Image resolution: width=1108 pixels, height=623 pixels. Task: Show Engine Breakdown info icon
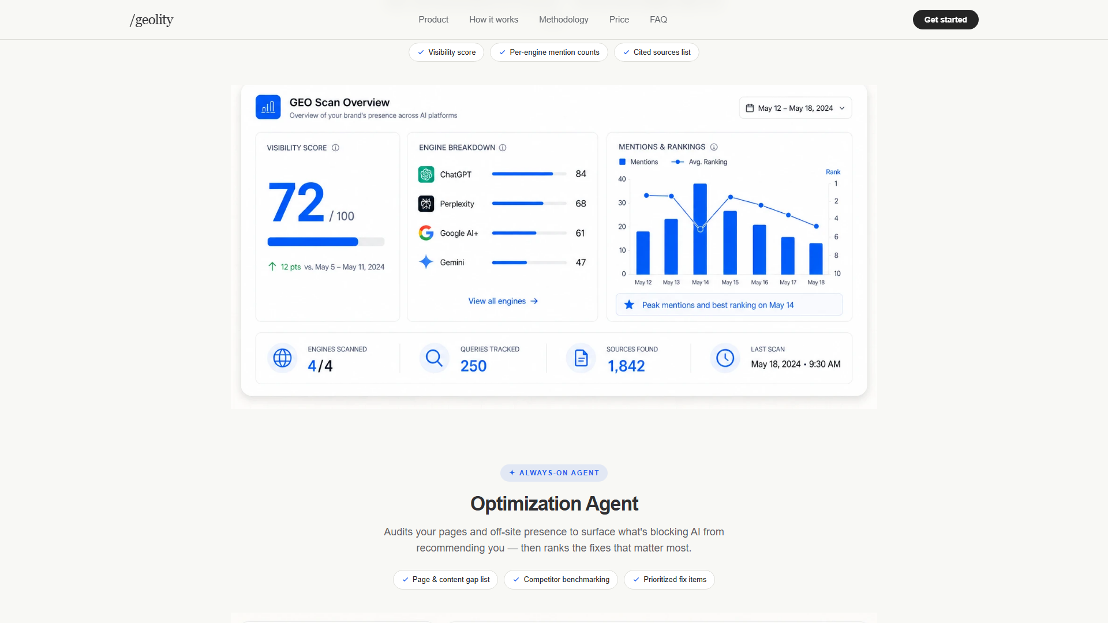[x=503, y=148]
